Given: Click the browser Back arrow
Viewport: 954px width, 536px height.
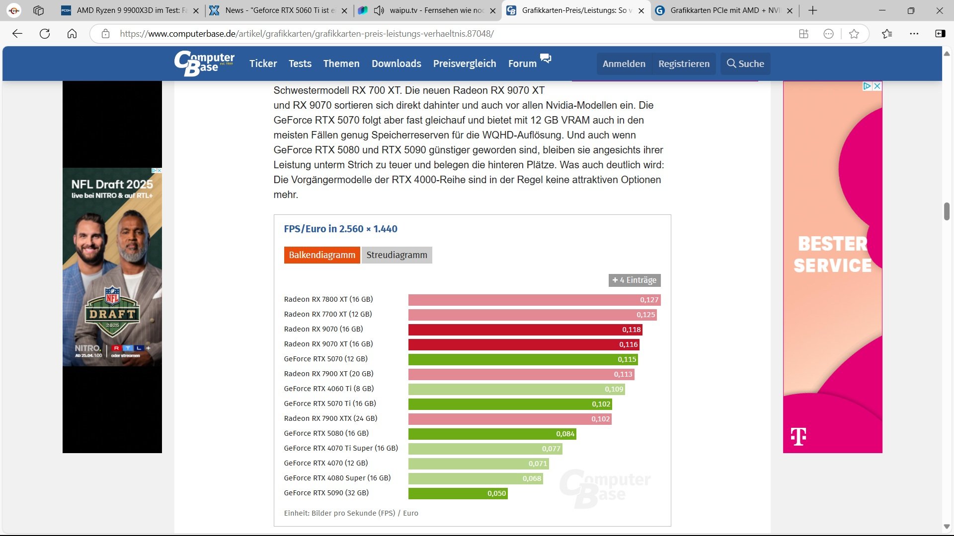Looking at the screenshot, I should tap(17, 34).
